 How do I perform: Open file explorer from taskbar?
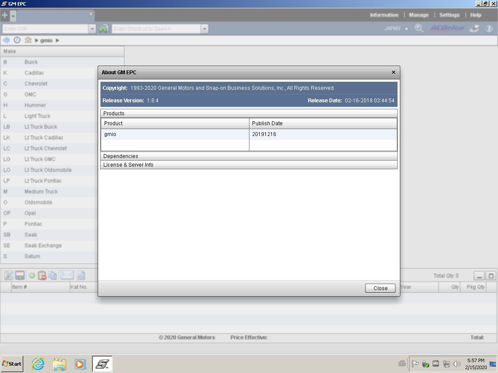[59, 364]
